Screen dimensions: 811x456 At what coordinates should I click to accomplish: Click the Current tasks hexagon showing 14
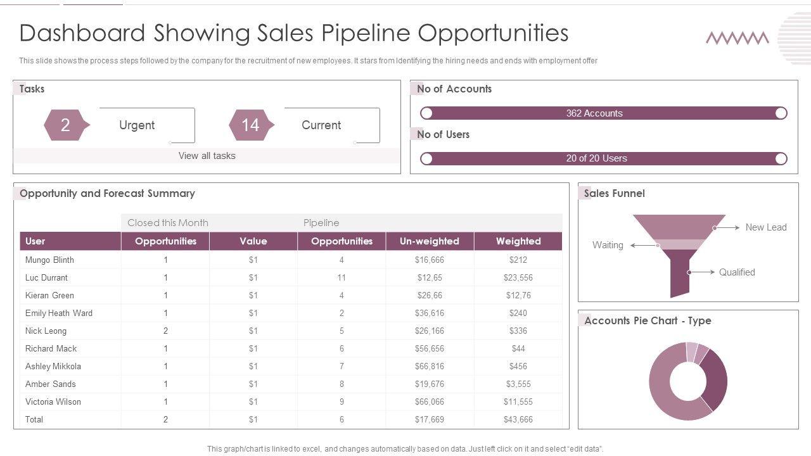(x=251, y=125)
